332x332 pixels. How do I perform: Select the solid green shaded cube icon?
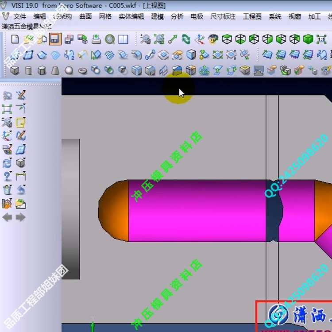pyautogui.click(x=308, y=39)
